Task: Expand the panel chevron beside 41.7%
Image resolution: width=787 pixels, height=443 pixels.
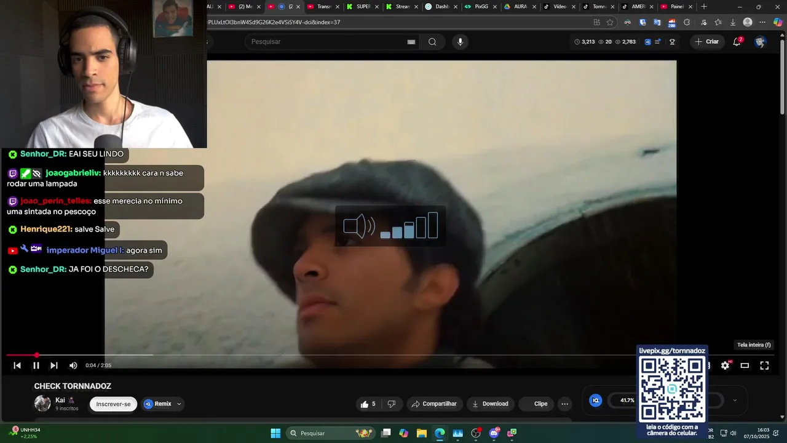Action: [x=735, y=400]
